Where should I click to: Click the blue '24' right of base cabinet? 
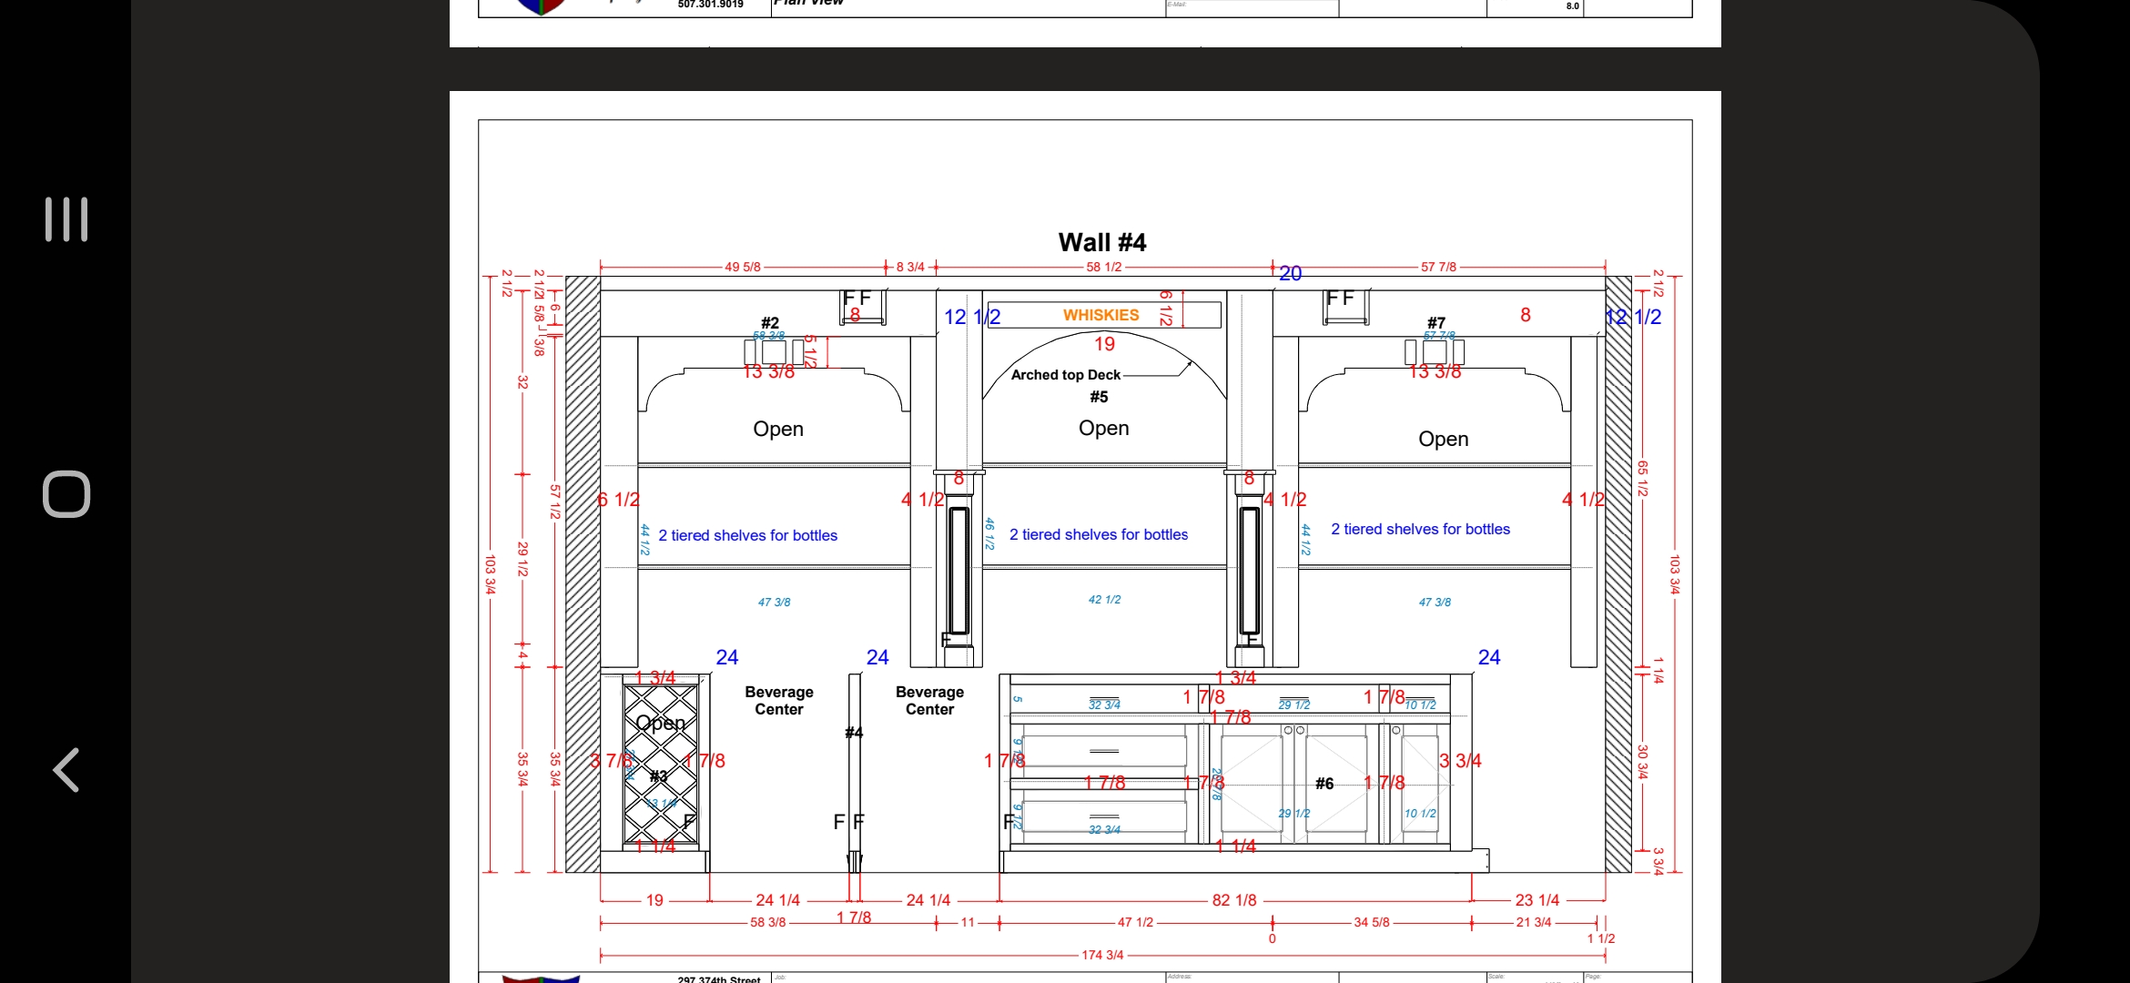(x=1489, y=657)
